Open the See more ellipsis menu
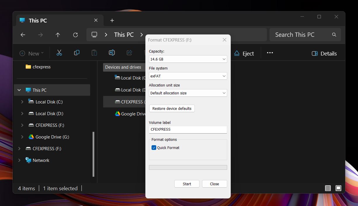 270,53
